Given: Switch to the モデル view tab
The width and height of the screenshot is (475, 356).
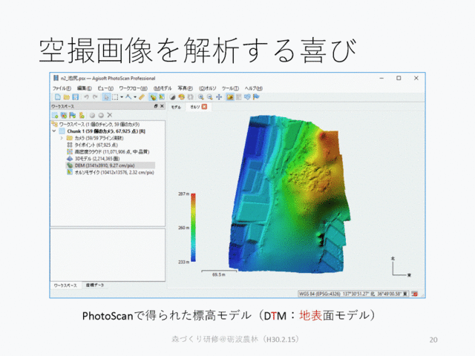Looking at the screenshot, I should point(176,107).
